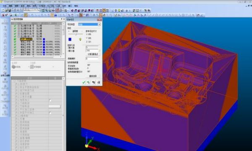The height and width of the screenshot is (151, 252).
Task: Click the scroll-up arrow of the parameter table
Action: pos(63,78)
